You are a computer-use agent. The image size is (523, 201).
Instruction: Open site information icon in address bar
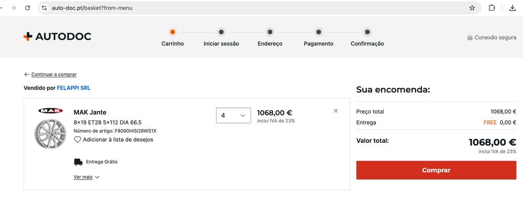44,8
